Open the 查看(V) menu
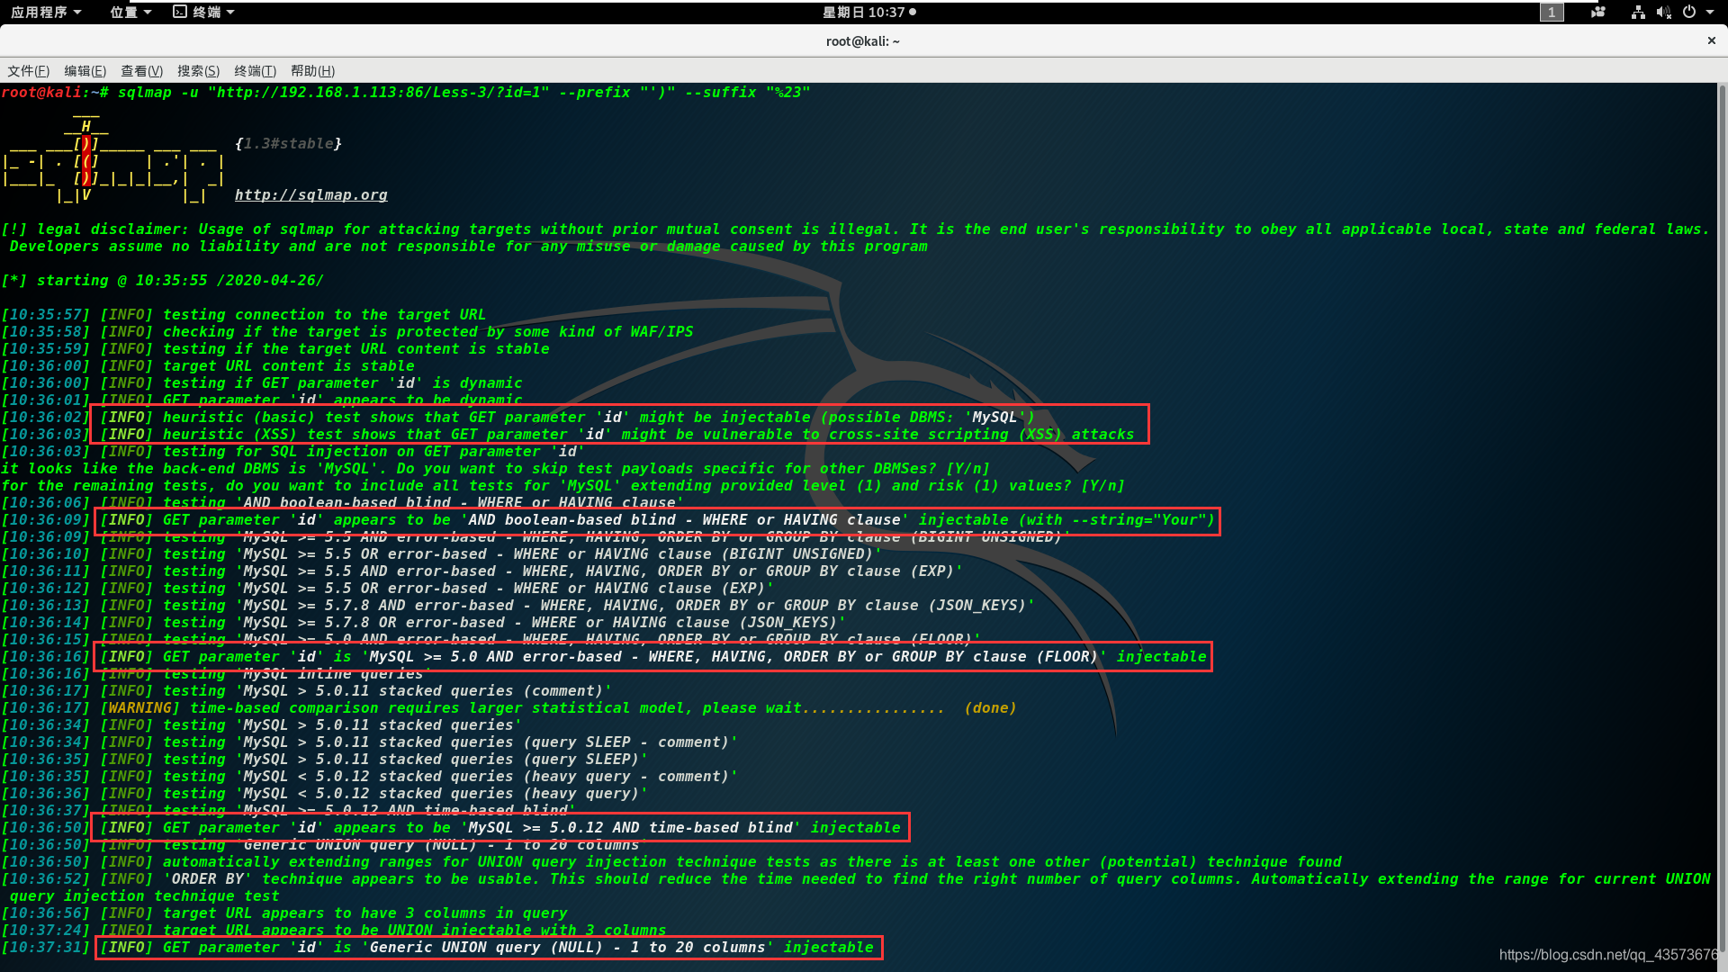Image resolution: width=1728 pixels, height=972 pixels. click(x=142, y=71)
